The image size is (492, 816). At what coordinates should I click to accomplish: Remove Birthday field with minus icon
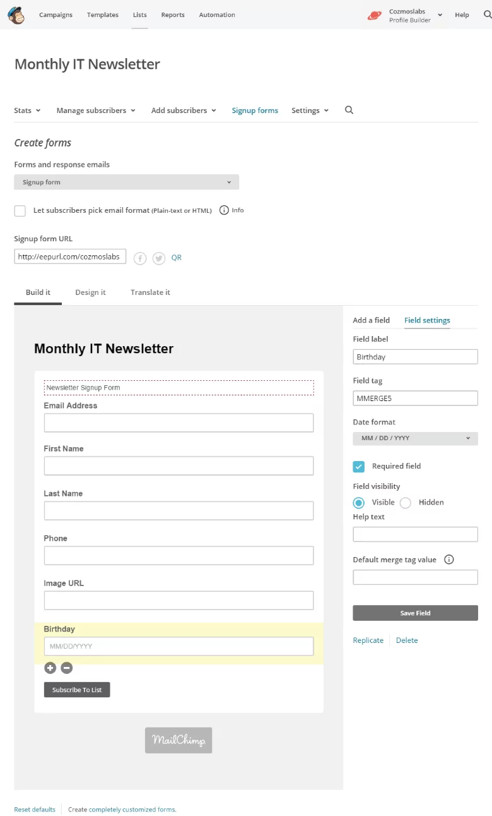click(x=66, y=668)
